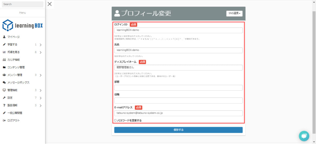Image resolution: width=316 pixels, height=144 pixels.
Task: Open カルテ機能 from the sidebar menu
Action: point(13,60)
